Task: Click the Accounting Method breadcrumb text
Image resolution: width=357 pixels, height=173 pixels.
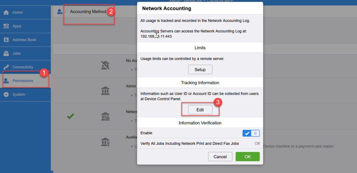Action: point(88,12)
